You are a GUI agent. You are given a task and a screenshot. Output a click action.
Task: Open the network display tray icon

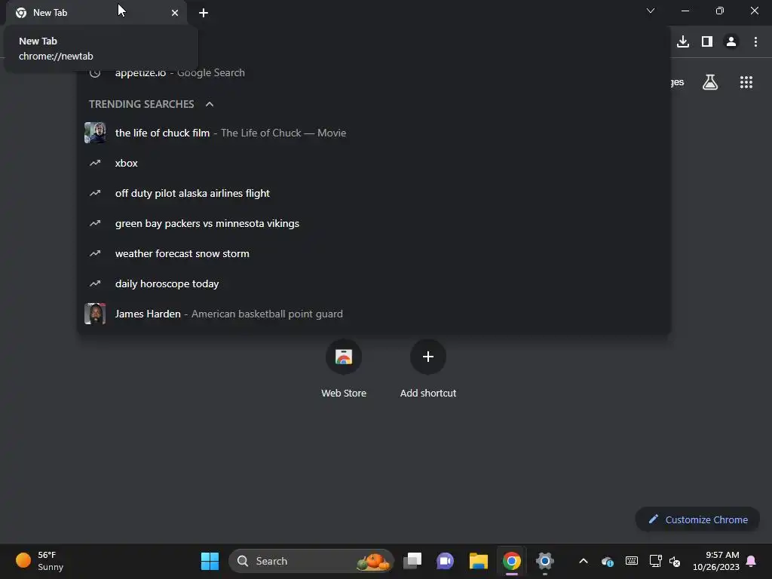click(655, 561)
